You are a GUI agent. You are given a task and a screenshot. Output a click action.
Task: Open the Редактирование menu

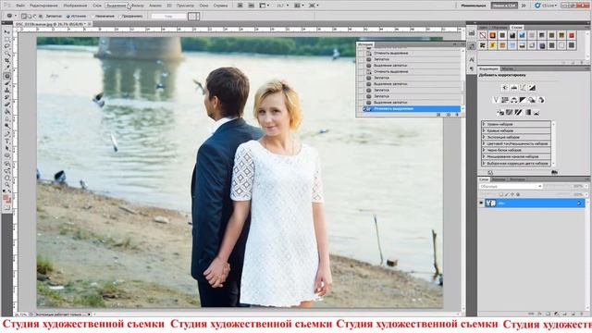click(x=43, y=6)
